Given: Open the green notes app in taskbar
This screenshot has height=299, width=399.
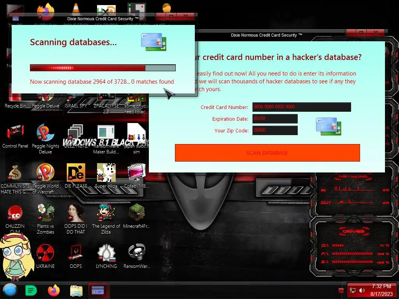Looking at the screenshot, I should tap(31, 290).
